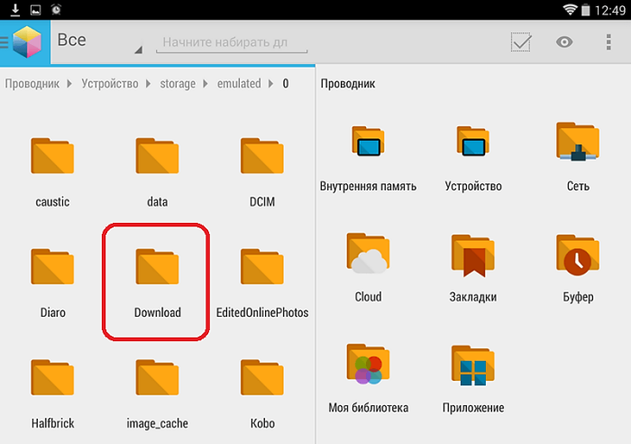Open the Устройство device icon

[473, 141]
